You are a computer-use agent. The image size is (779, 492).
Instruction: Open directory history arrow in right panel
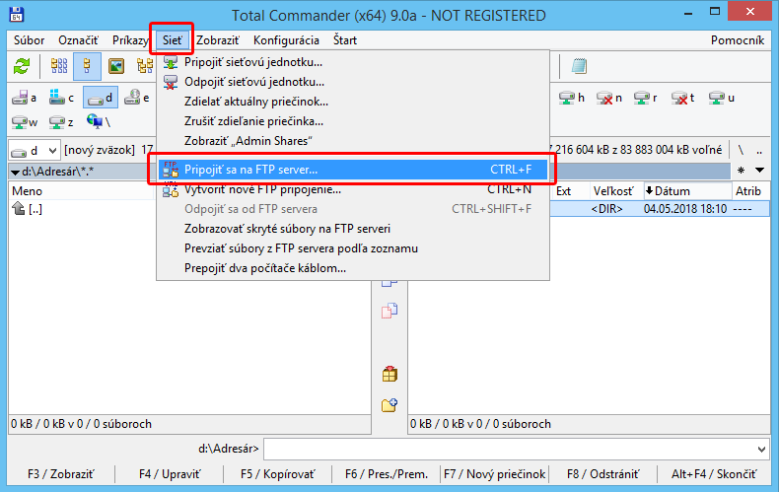759,171
